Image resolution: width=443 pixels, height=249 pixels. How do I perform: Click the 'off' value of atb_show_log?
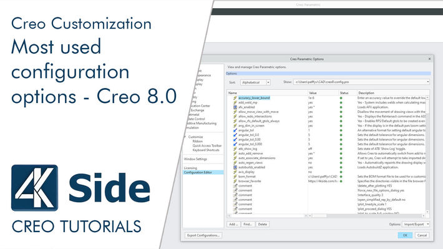point(310,149)
